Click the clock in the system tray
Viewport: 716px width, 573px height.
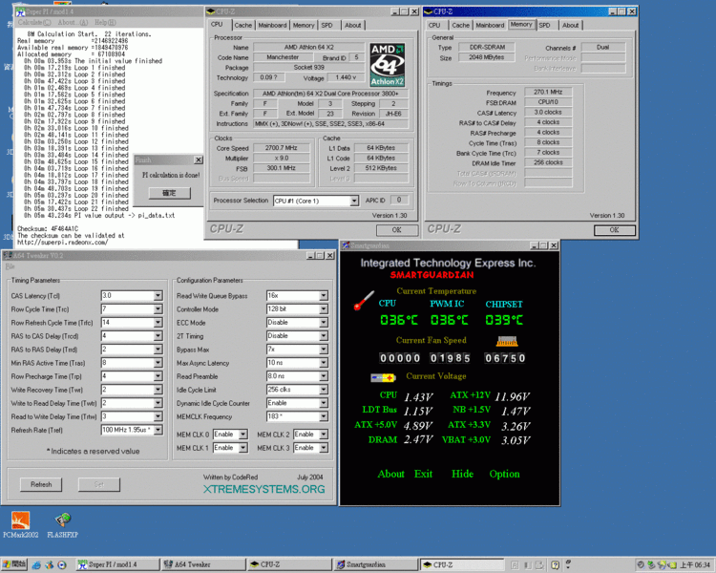coord(695,565)
